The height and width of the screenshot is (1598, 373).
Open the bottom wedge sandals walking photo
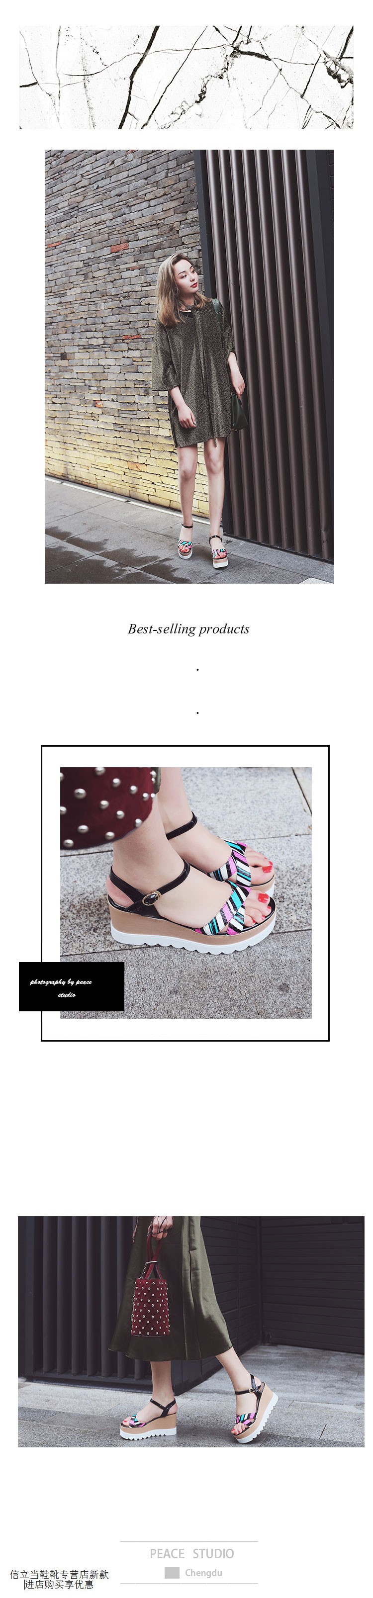[190, 1332]
